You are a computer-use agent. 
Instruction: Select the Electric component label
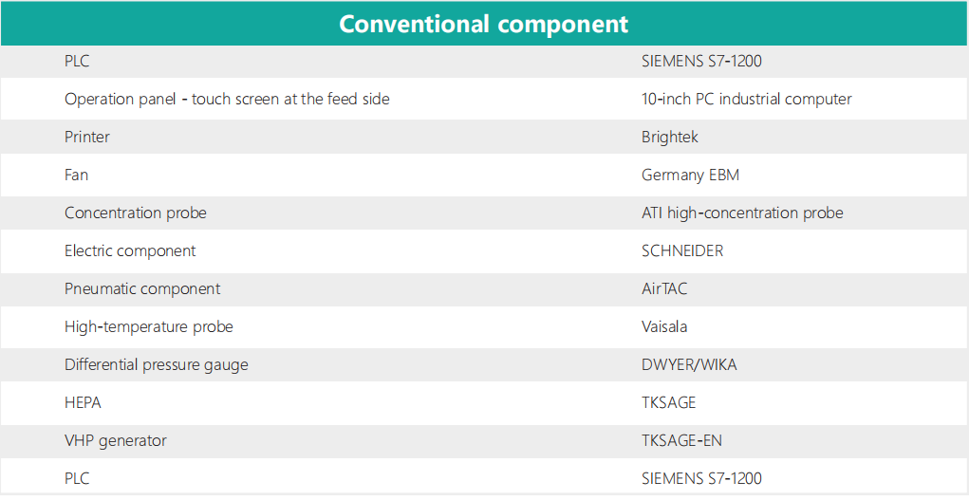point(130,250)
